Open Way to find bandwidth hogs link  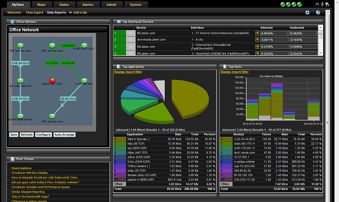(30, 197)
